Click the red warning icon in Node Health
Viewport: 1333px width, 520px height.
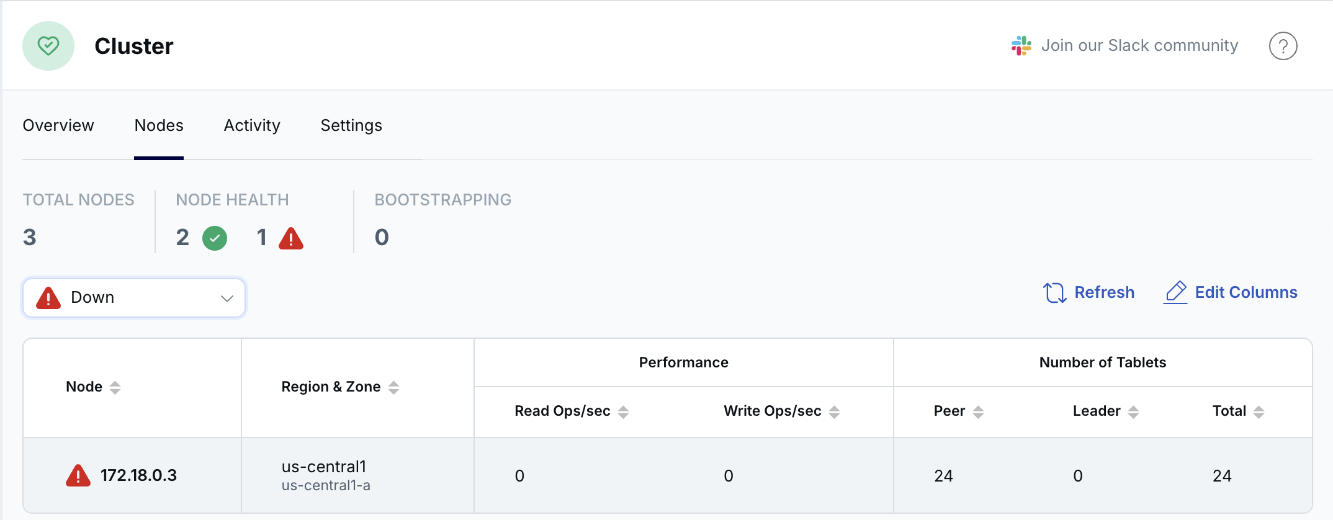coord(291,238)
